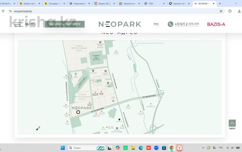The width and height of the screenshot is (242, 152).
Task: Click the neopark.bazis.kz address bar
Action: [x=116, y=11]
